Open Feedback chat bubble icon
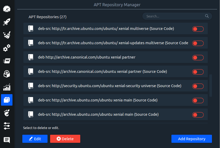Viewport: 220px width, 148px height. [7, 140]
